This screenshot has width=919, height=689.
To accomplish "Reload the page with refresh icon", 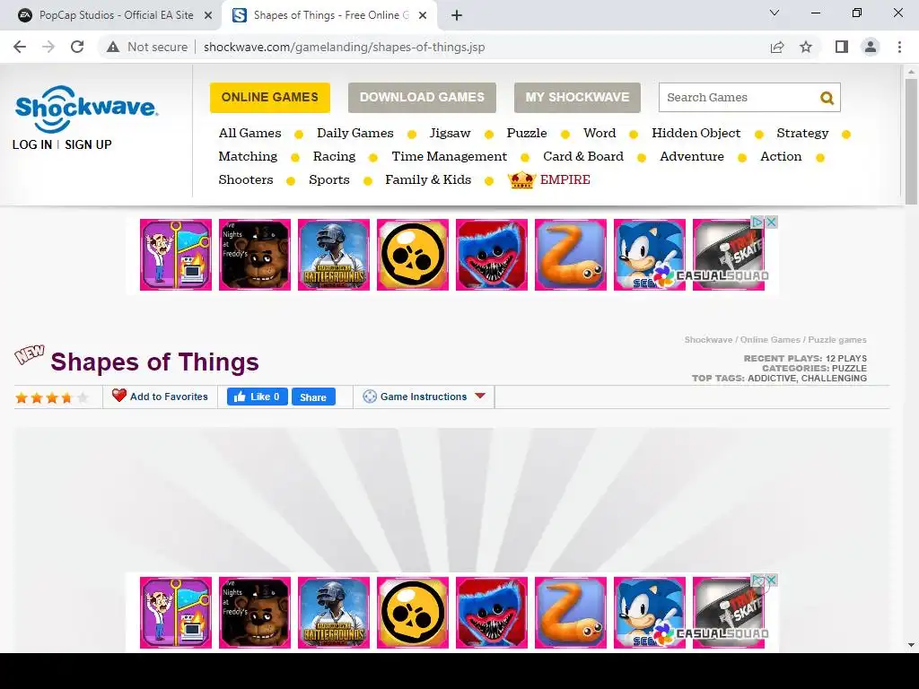I will click(77, 47).
